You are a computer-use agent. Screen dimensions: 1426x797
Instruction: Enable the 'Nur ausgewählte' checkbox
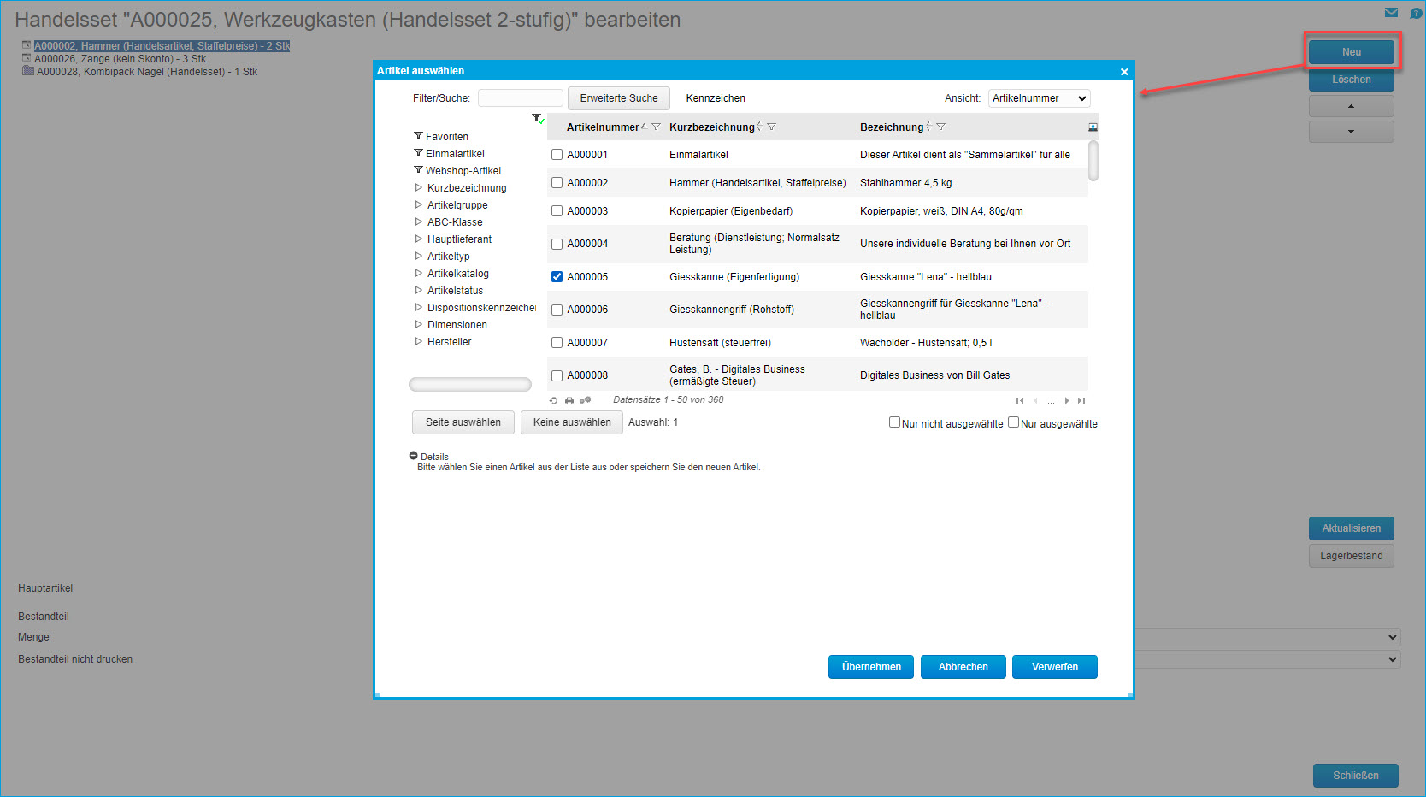point(1013,422)
